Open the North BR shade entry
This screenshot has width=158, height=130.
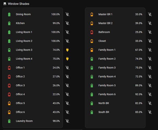(103, 103)
